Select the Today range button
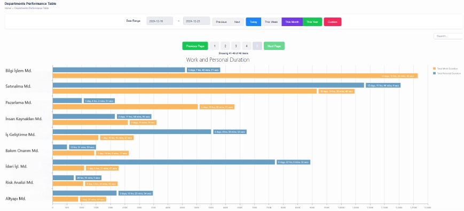464x211 pixels. [253, 22]
